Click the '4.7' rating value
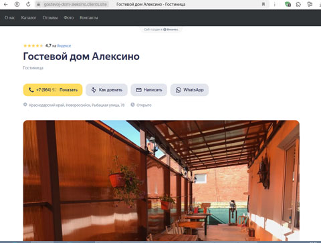Viewport: 321px width, 243px height. pyautogui.click(x=48, y=45)
